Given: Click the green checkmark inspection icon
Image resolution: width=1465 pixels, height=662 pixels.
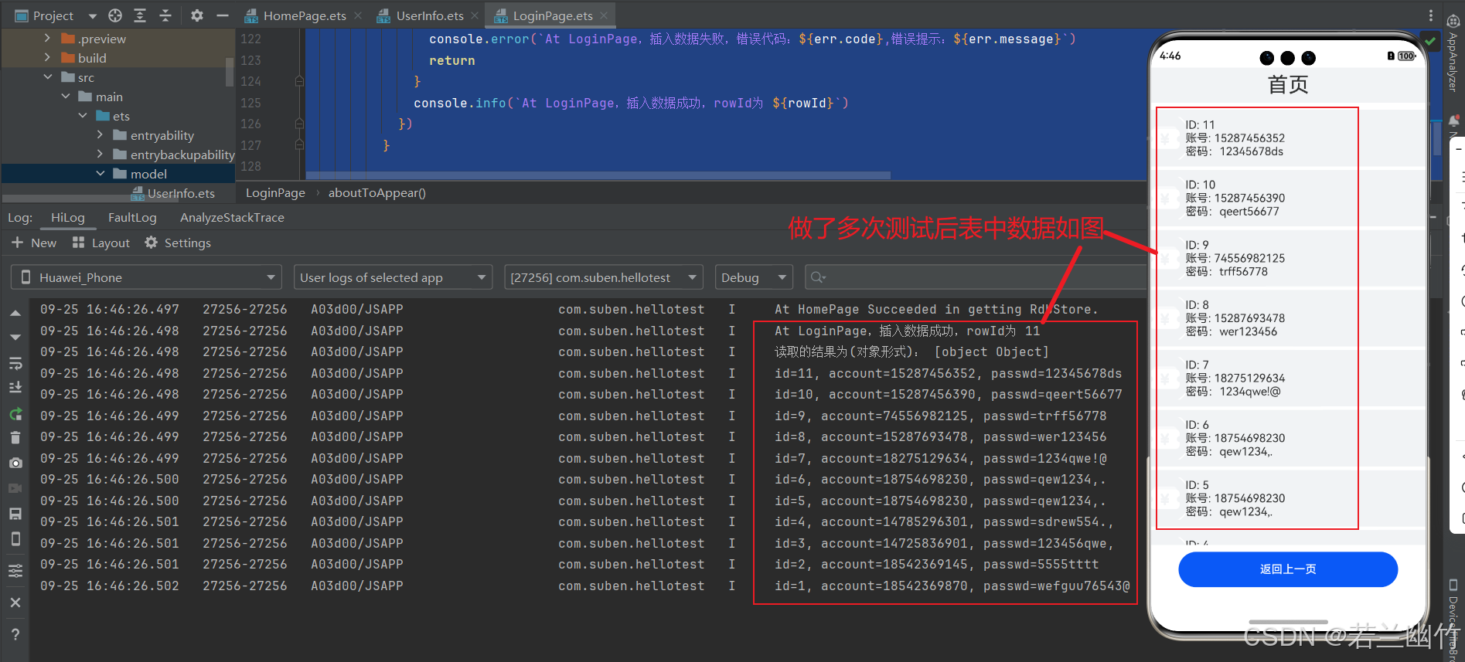Looking at the screenshot, I should tap(1430, 41).
